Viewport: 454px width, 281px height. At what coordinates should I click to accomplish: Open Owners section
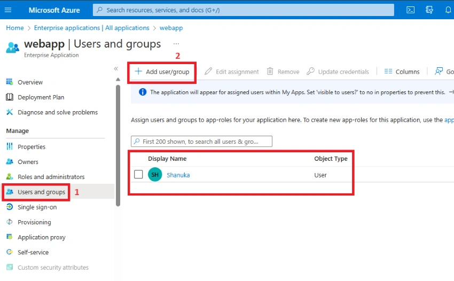tap(28, 162)
